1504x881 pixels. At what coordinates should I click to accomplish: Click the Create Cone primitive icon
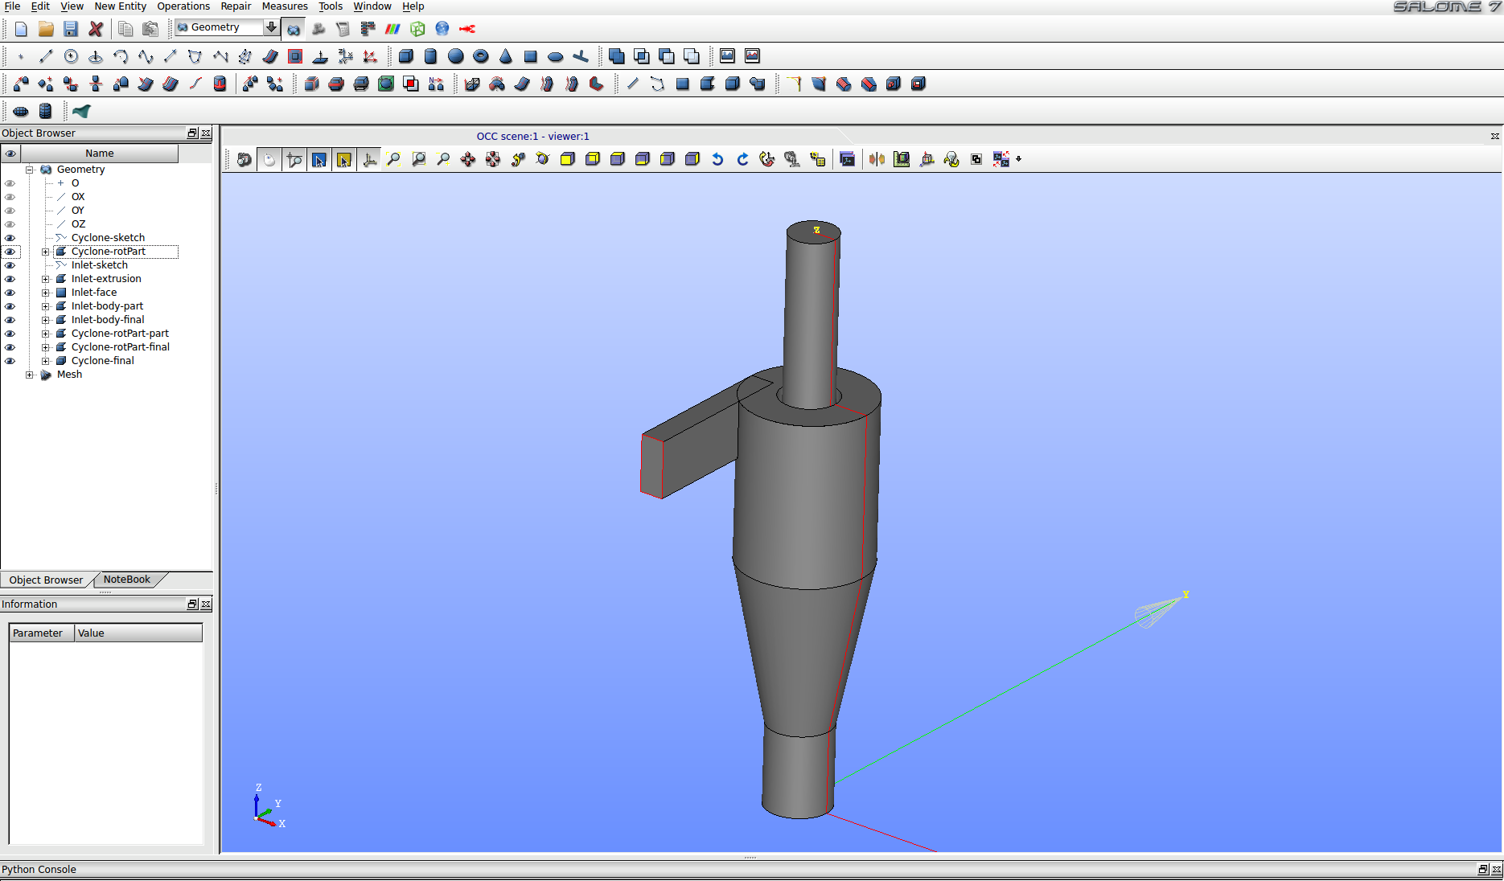(x=505, y=56)
